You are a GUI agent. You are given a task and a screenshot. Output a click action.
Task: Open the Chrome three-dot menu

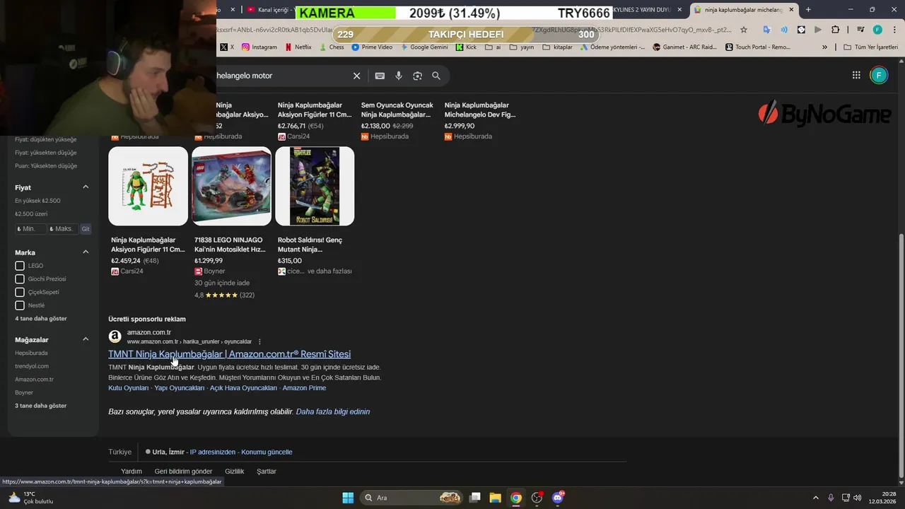pyautogui.click(x=894, y=30)
